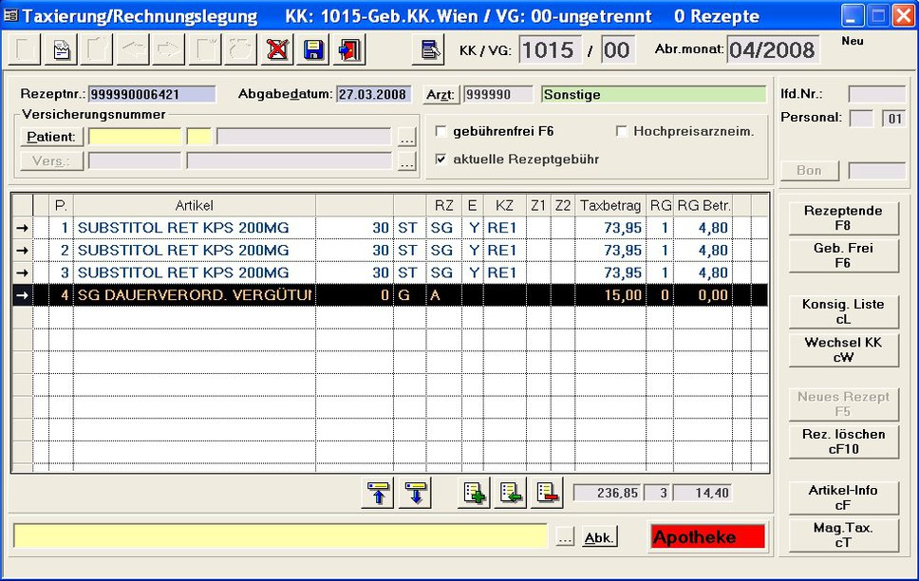Open ellipsis lookup next to Abk. button
Image resolution: width=919 pixels, height=581 pixels.
tap(565, 537)
